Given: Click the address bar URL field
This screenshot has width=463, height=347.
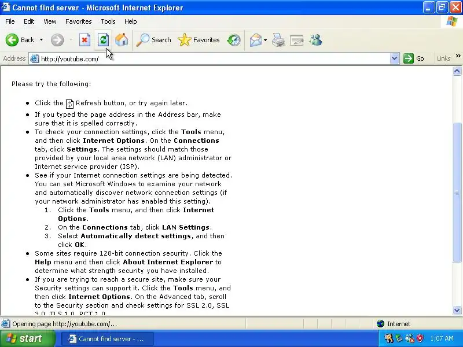Looking at the screenshot, I should coord(214,59).
